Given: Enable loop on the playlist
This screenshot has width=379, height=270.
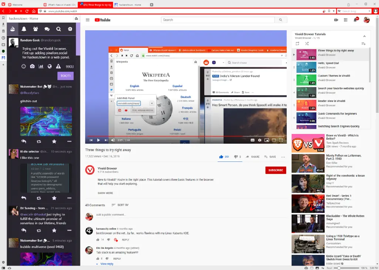Looking at the screenshot, I should pos(298,43).
